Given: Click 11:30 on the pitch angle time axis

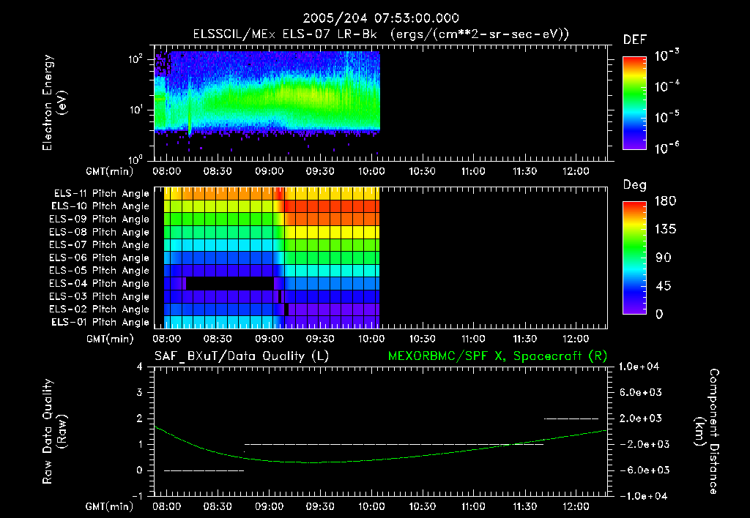Looking at the screenshot, I should [x=524, y=339].
